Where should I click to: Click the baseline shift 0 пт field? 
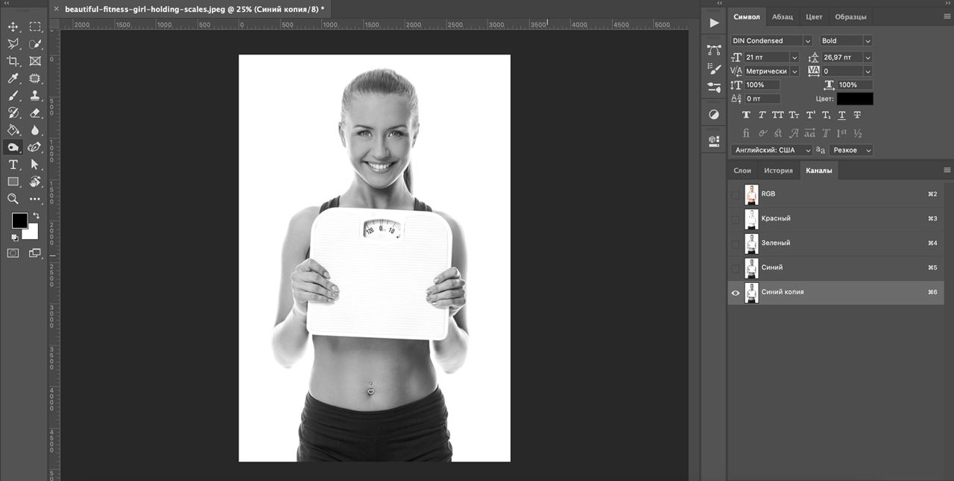click(762, 99)
